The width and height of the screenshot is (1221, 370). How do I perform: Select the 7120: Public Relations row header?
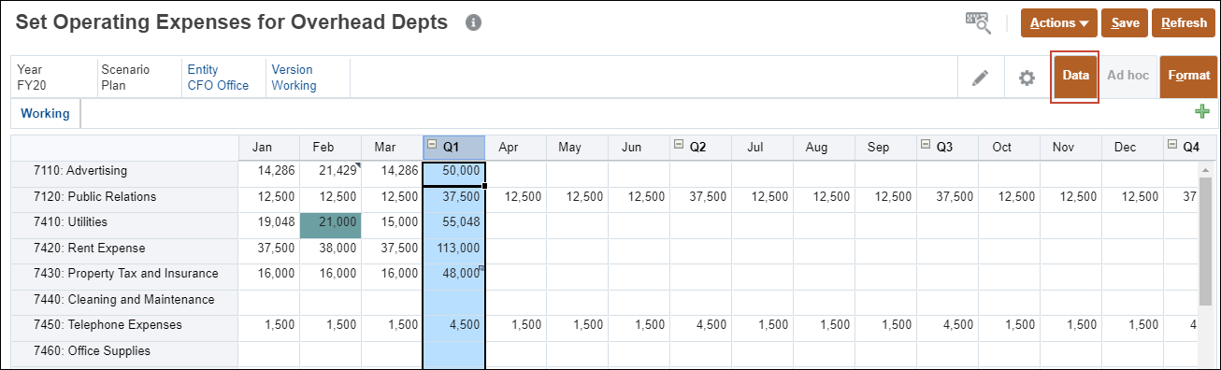coord(125,198)
